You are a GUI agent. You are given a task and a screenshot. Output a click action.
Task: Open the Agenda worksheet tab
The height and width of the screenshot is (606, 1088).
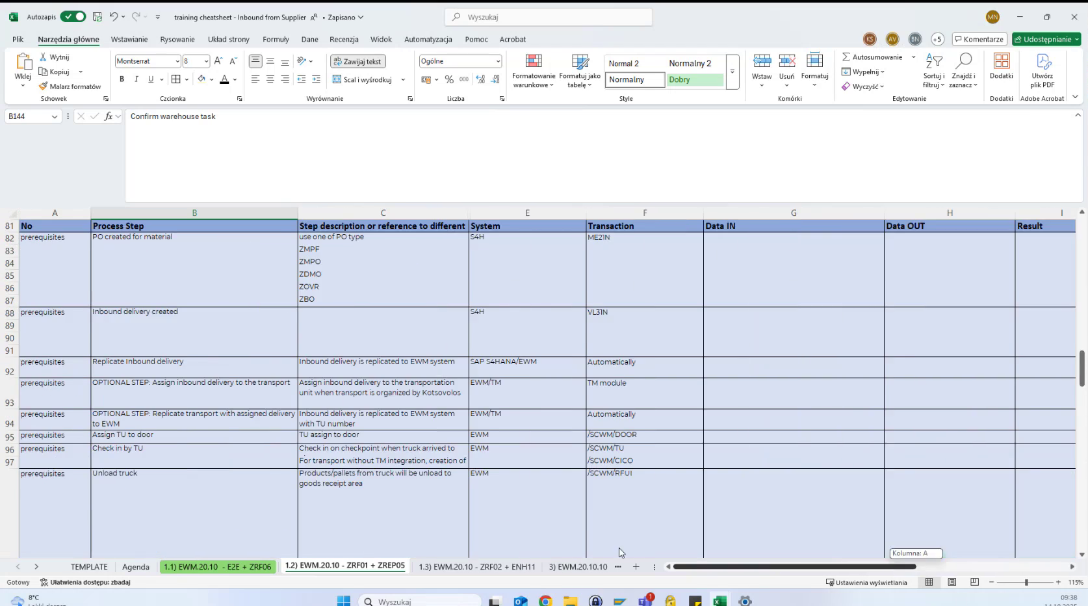click(x=135, y=566)
